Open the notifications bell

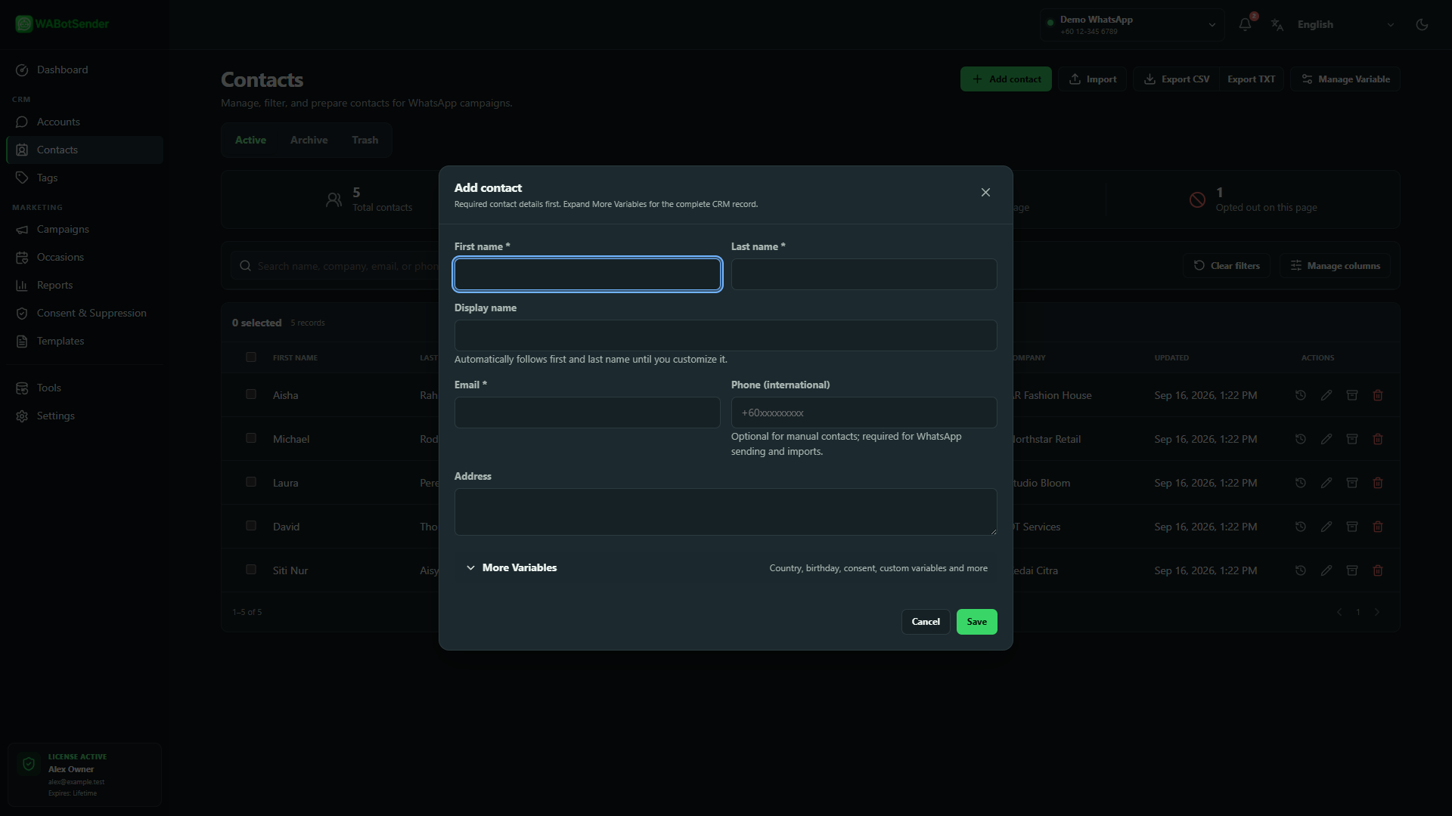tap(1245, 24)
